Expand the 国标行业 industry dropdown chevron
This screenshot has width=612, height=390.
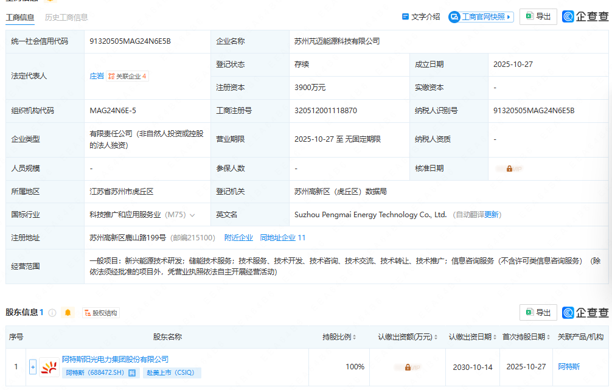(192, 215)
